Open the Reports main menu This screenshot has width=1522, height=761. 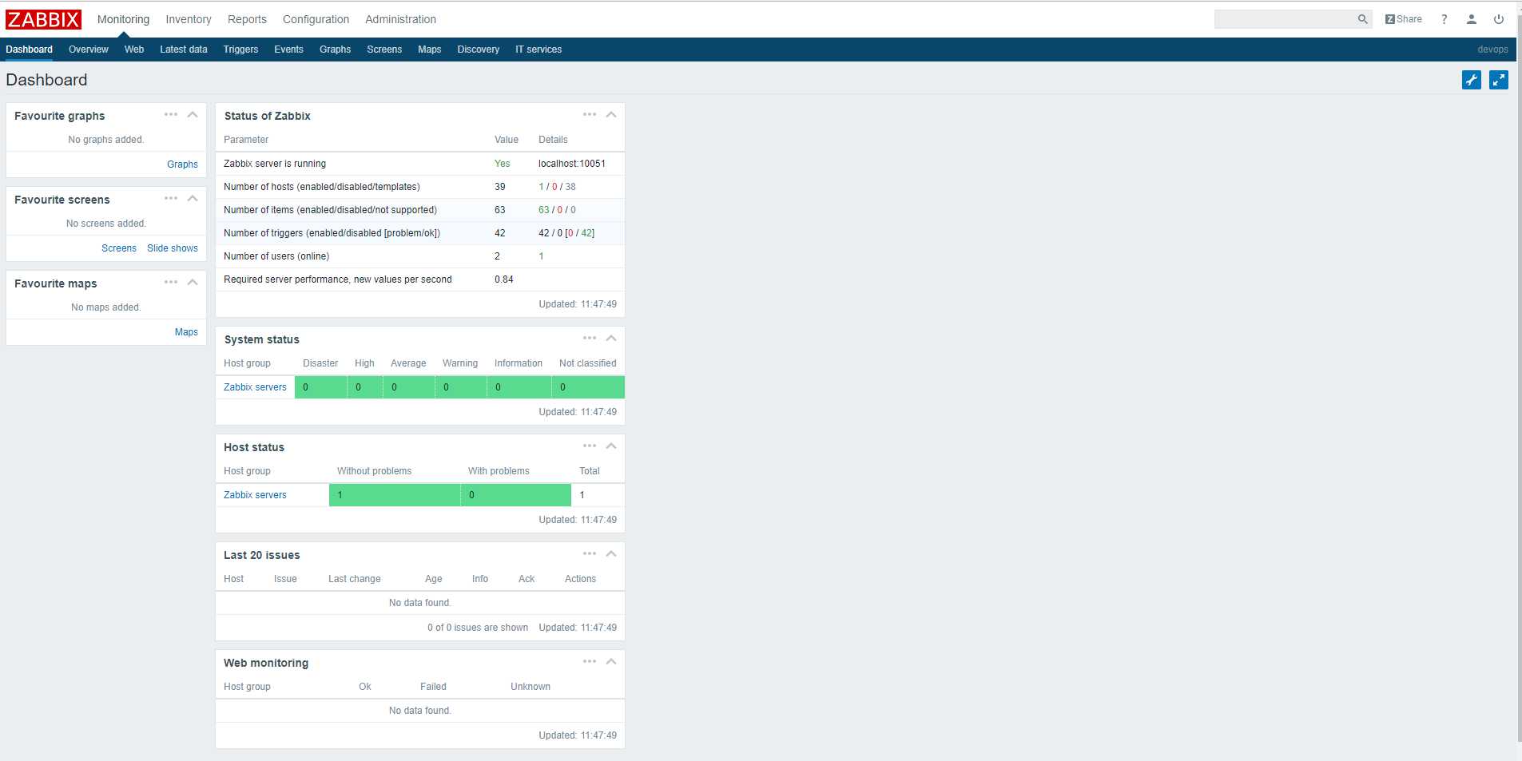[247, 19]
